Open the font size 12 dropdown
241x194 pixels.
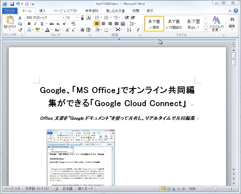77,18
